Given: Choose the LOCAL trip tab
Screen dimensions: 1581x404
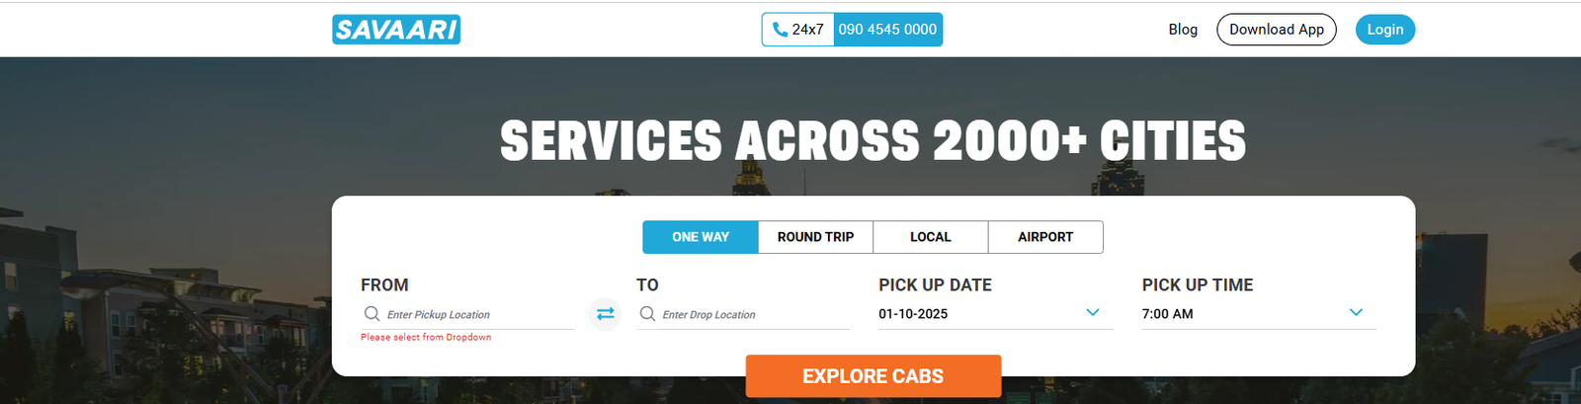Looking at the screenshot, I should point(930,237).
